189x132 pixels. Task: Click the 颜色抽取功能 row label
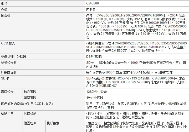pos(27,104)
